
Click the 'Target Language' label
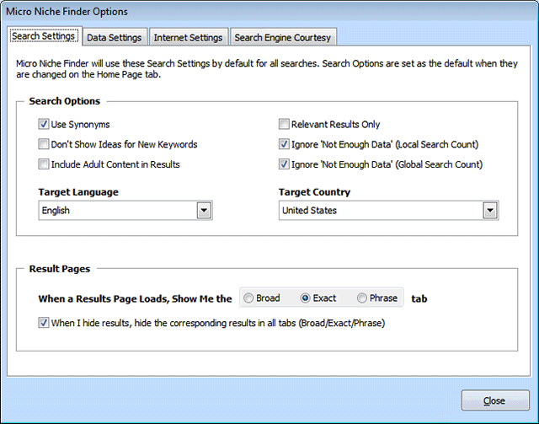pos(78,192)
